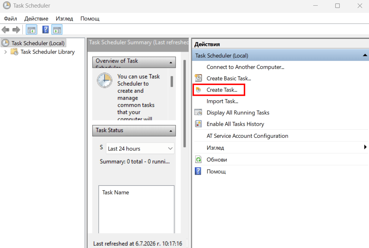Click the Create Task icon
Viewport: 369px width, 248px height.
point(199,90)
